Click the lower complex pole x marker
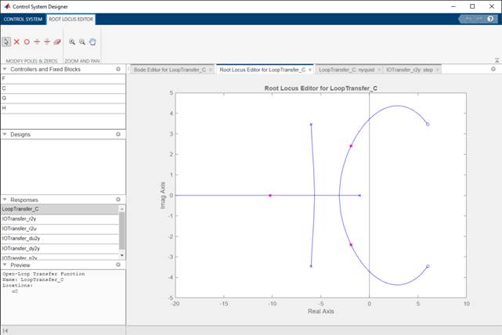 311,266
